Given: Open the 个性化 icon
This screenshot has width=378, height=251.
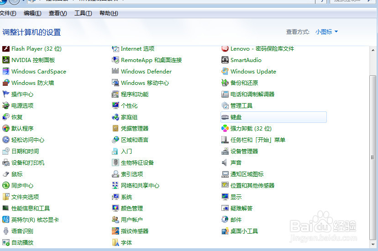Looking at the screenshot, I should [x=115, y=105].
